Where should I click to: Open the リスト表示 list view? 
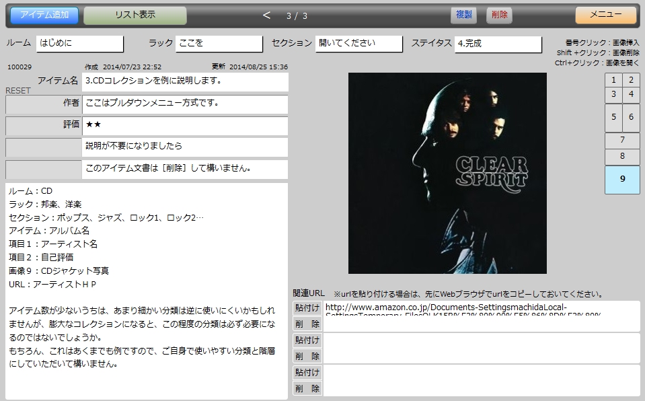pos(135,15)
